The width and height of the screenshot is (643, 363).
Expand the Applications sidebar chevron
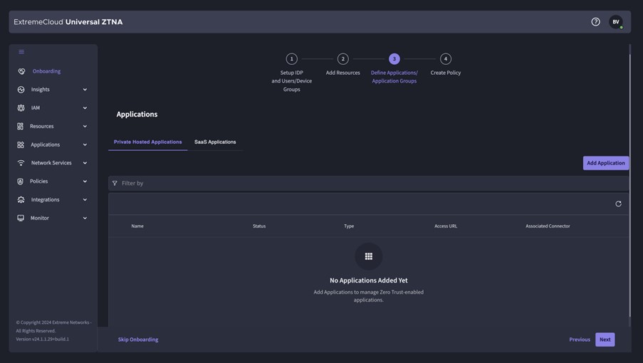tap(85, 145)
